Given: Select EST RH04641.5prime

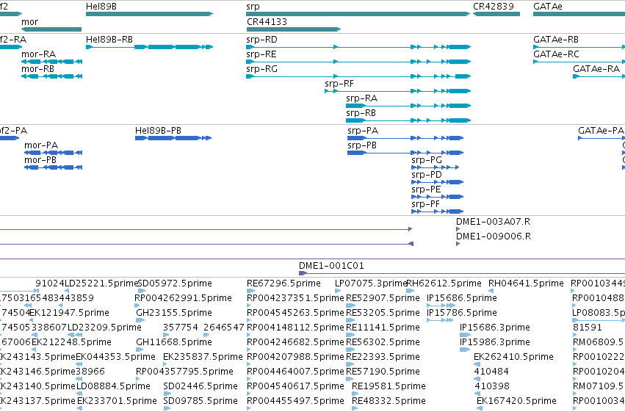Looking at the screenshot, I should (491, 291).
